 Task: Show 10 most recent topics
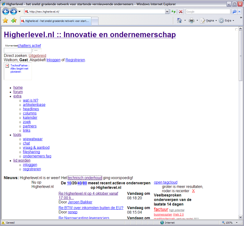(x=69, y=183)
